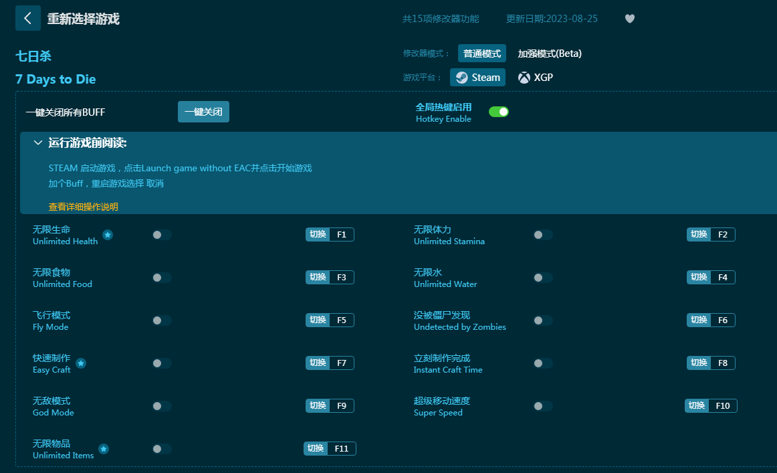This screenshot has height=473, width=777.
Task: Switch on Instant Craft Time toggle
Action: point(542,363)
